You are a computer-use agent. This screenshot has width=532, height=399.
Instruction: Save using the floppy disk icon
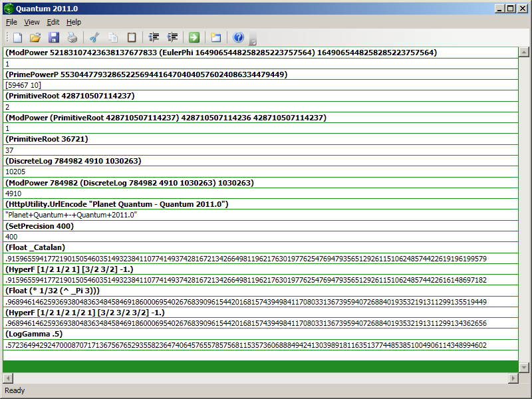54,38
